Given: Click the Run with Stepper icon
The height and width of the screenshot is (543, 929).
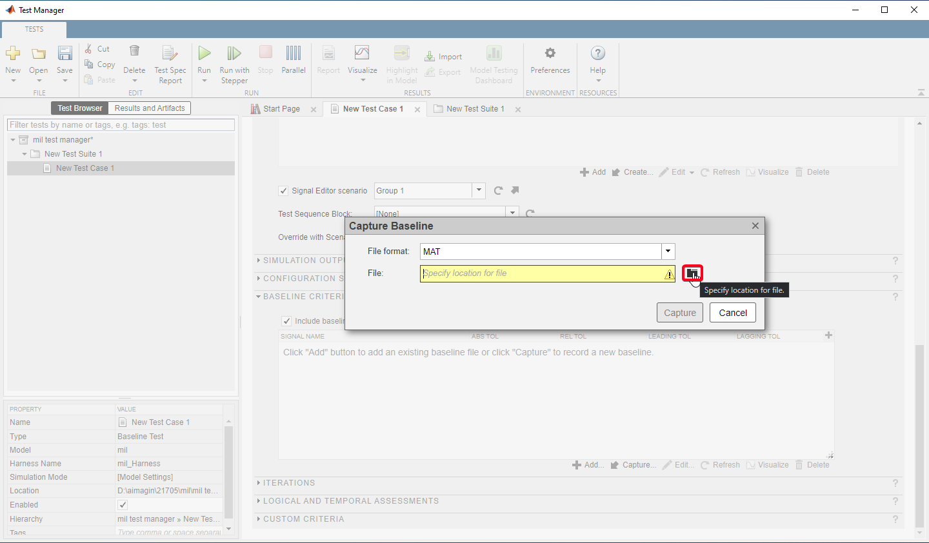Looking at the screenshot, I should [234, 54].
